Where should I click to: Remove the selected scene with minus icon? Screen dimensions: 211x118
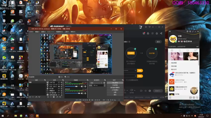[x=33, y=97]
